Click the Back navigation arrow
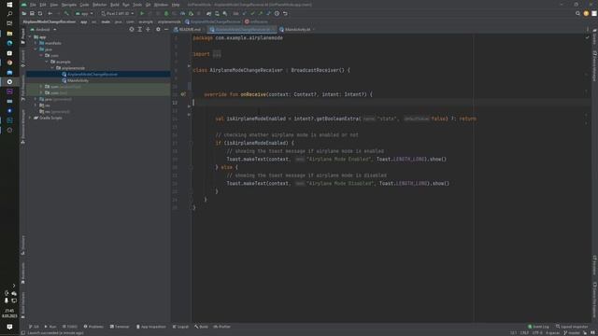598x336 pixels. [x=50, y=13]
